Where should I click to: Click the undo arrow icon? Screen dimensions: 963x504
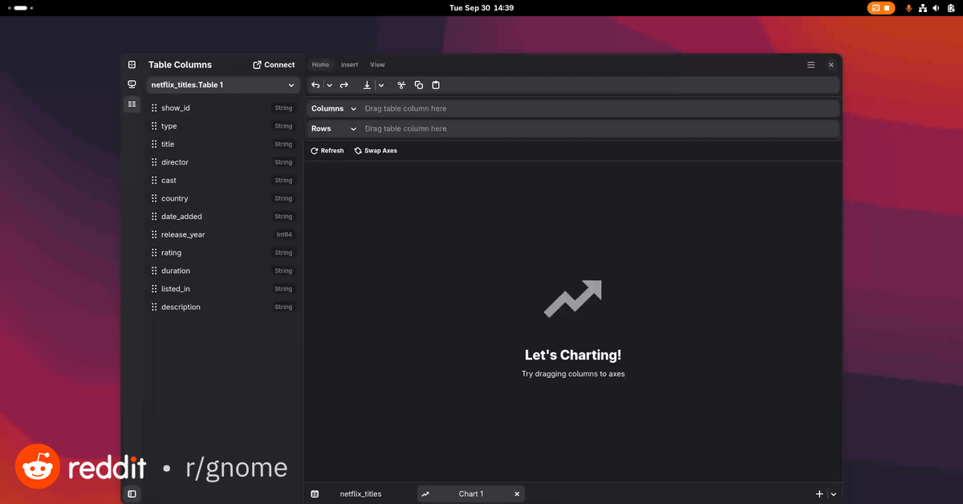316,85
